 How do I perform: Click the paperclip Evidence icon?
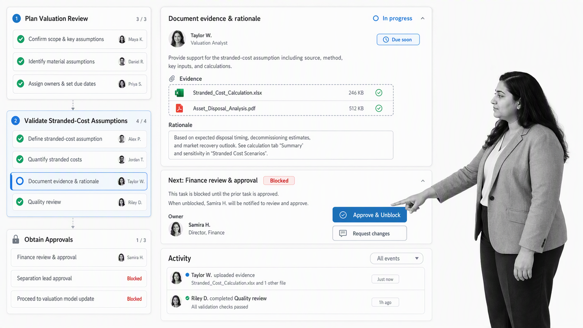[x=172, y=79]
